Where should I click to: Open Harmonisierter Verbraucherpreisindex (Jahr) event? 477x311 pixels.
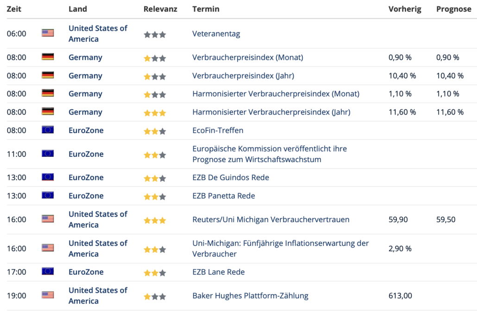tap(271, 112)
